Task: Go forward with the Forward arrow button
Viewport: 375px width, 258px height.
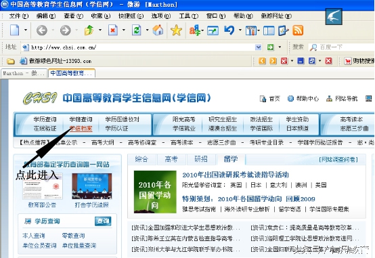Action: tap(65, 30)
